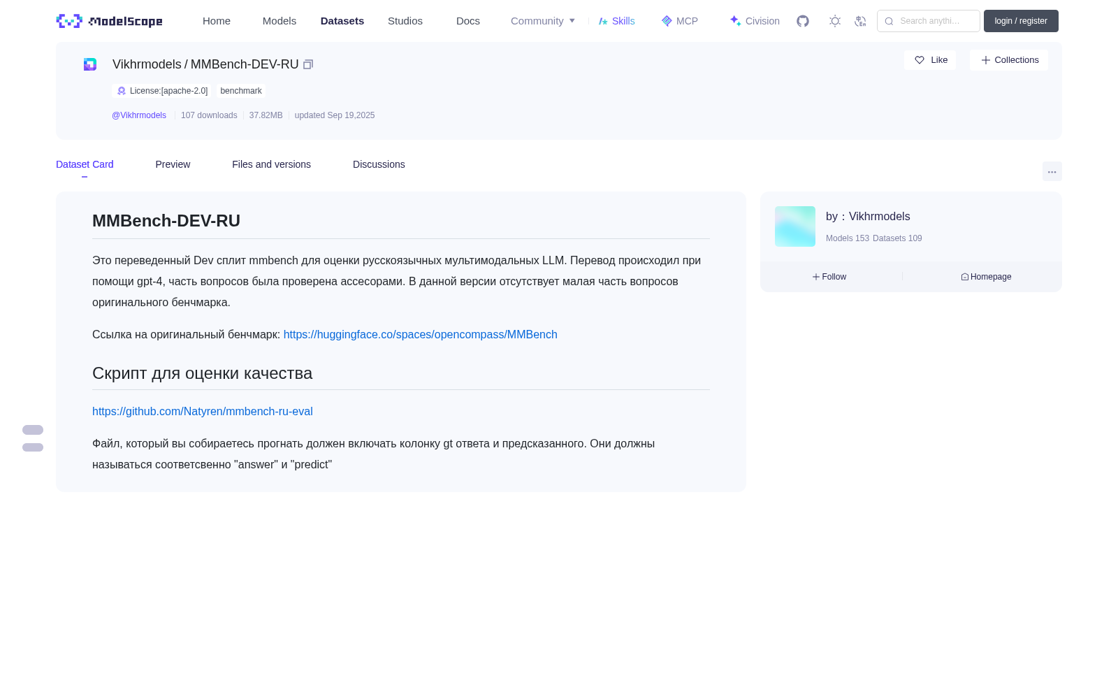Open the Civision page
This screenshot has height=699, width=1118.
755,21
